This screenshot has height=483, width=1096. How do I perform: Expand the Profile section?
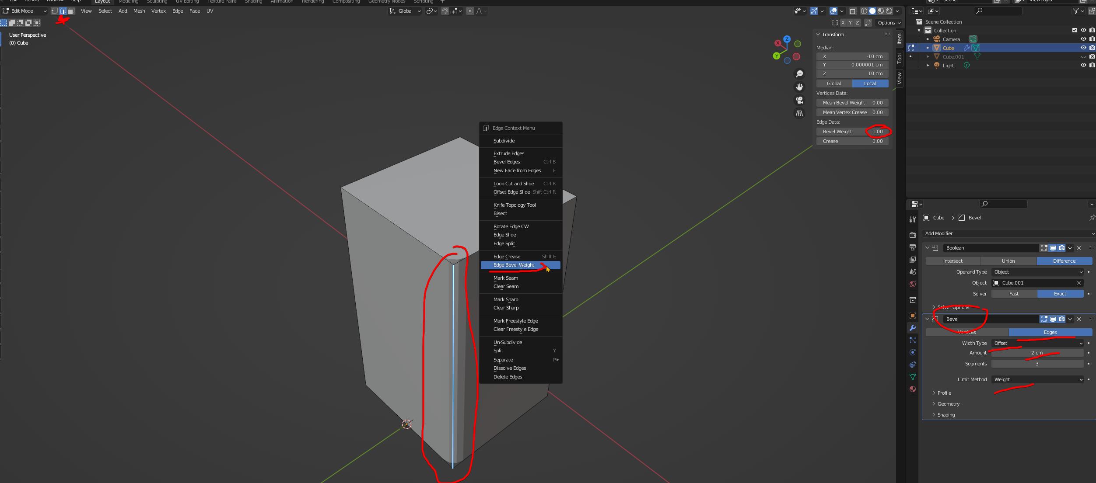tap(944, 393)
